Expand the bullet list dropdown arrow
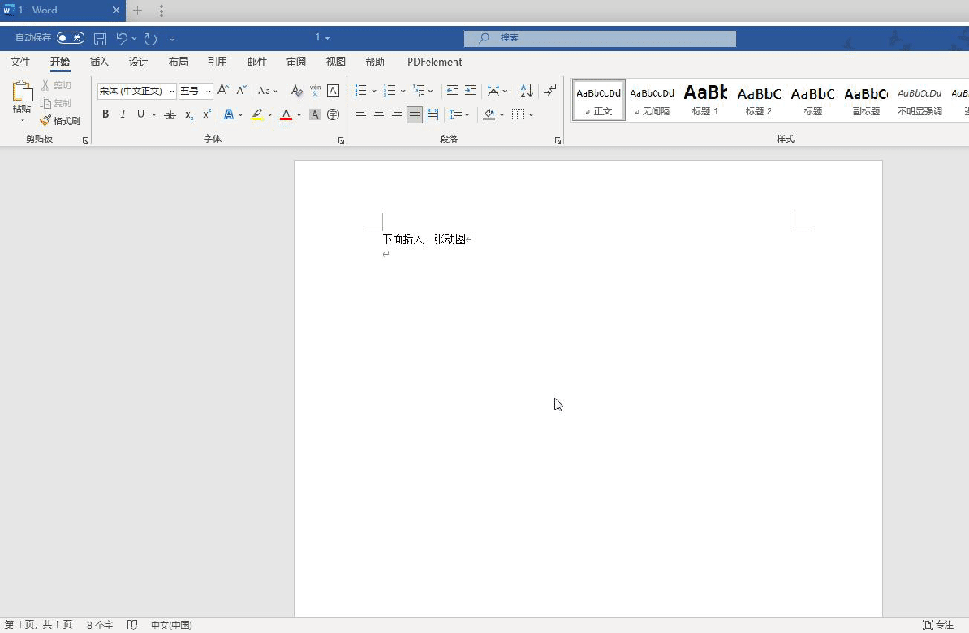Viewport: 969px width, 633px height. (374, 92)
